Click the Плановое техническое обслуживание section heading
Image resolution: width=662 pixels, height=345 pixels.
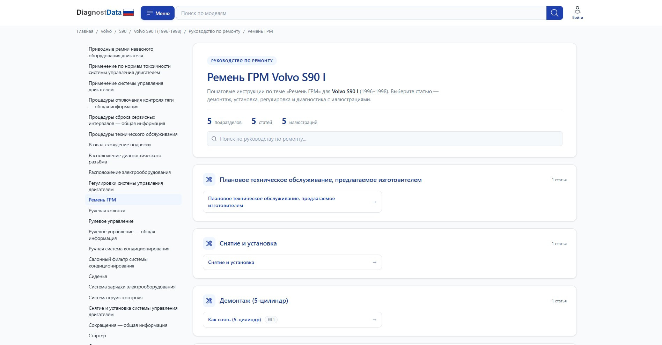[321, 180]
